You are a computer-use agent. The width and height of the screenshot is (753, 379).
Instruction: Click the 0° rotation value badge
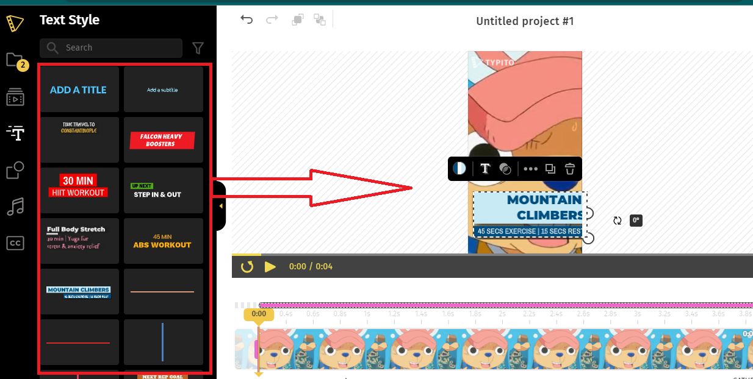point(636,221)
